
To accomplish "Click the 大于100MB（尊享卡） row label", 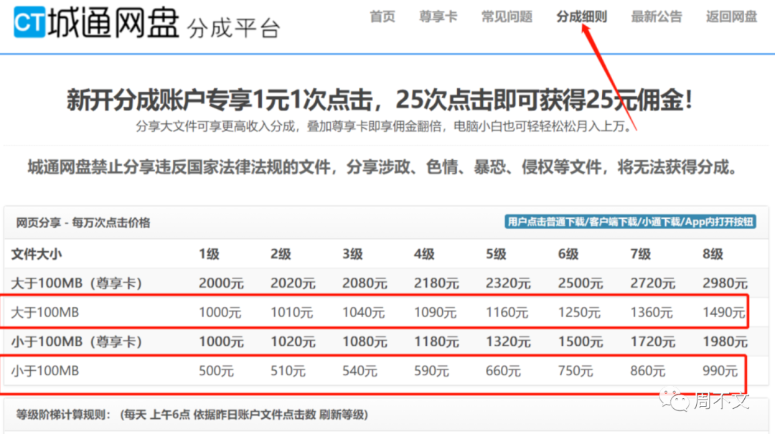I will click(76, 283).
